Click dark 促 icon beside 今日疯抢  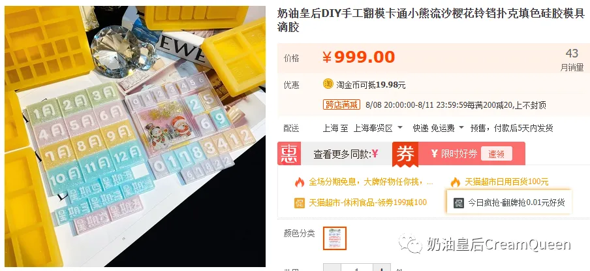[x=459, y=202]
